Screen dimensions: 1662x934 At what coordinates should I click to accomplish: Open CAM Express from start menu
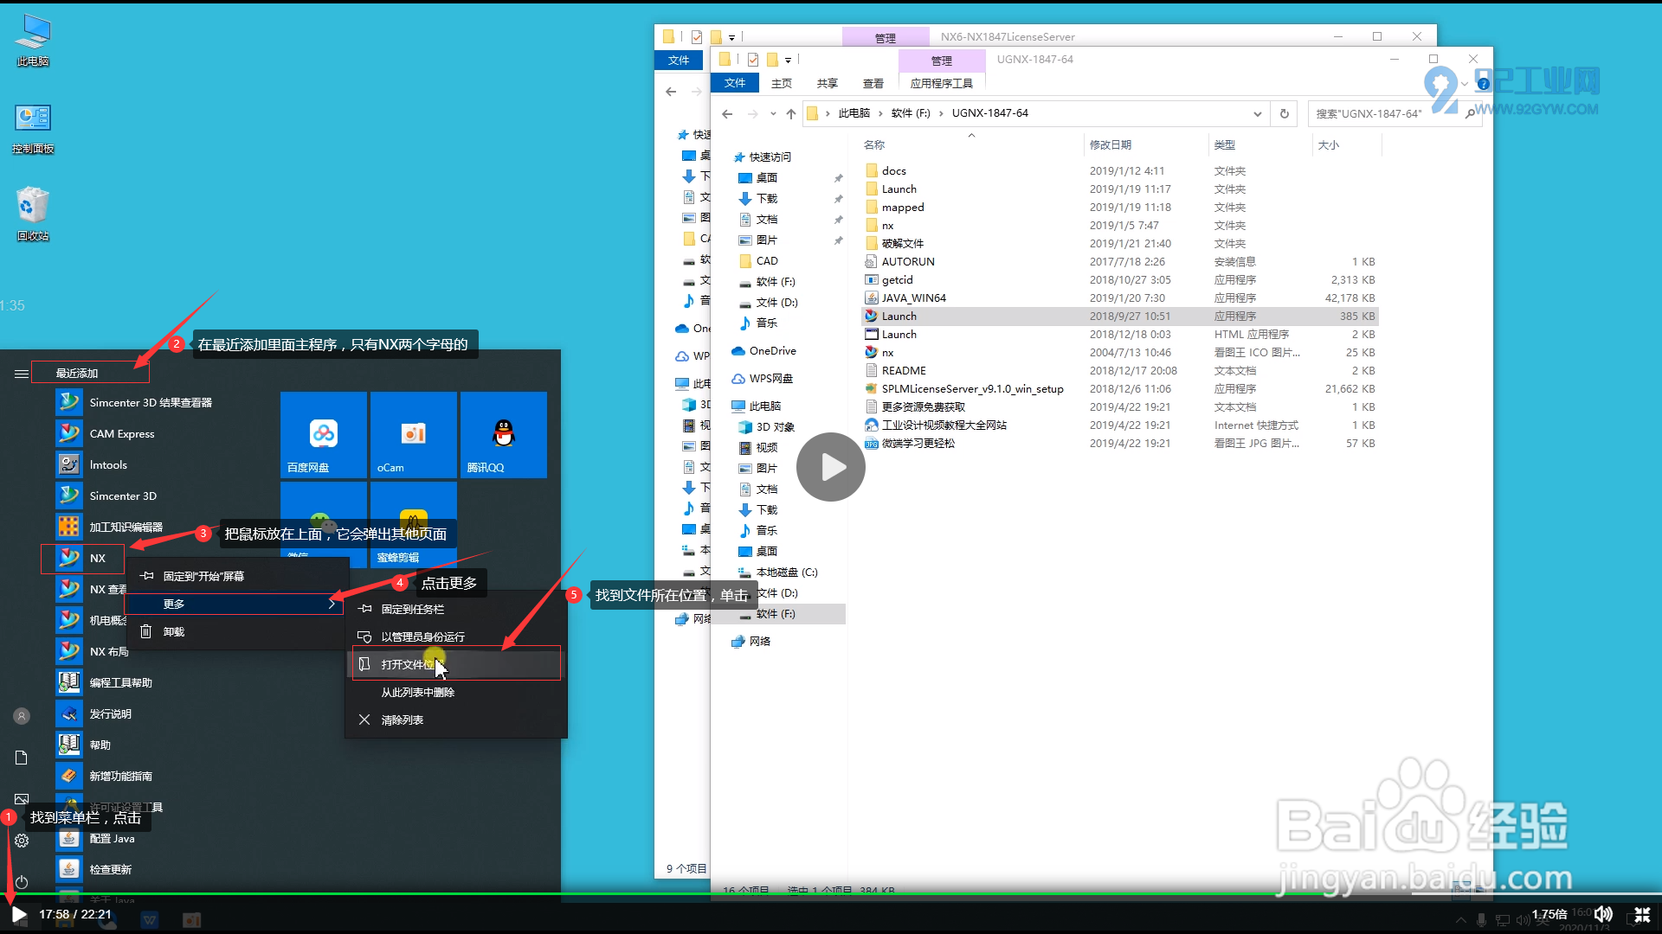122,433
